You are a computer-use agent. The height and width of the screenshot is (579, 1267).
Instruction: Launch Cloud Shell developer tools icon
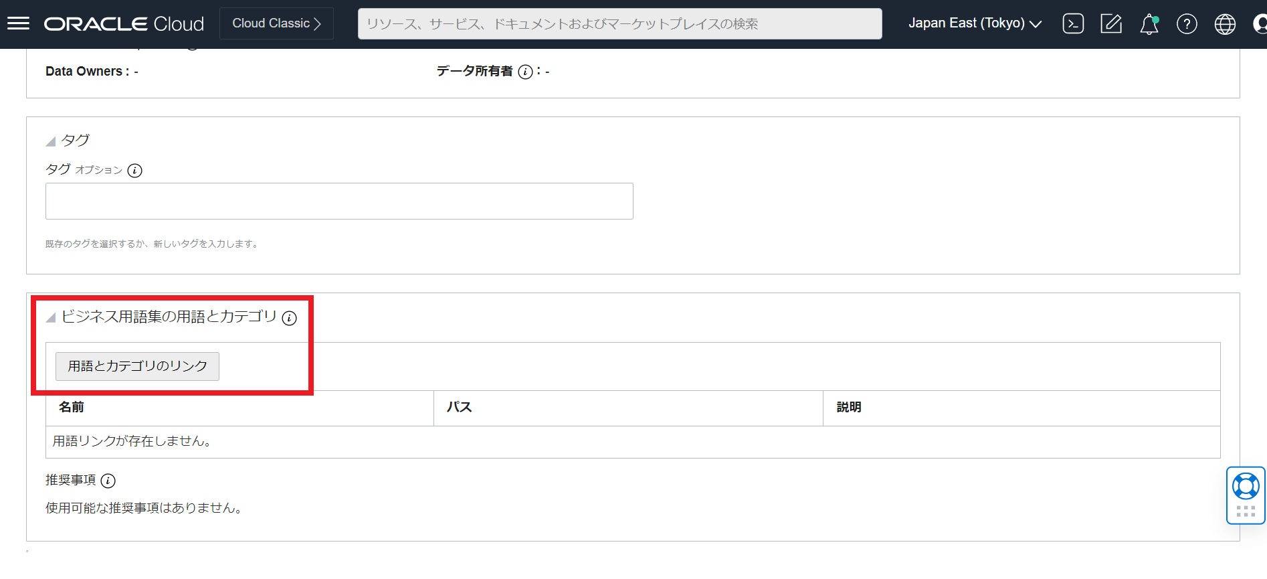coord(1073,24)
